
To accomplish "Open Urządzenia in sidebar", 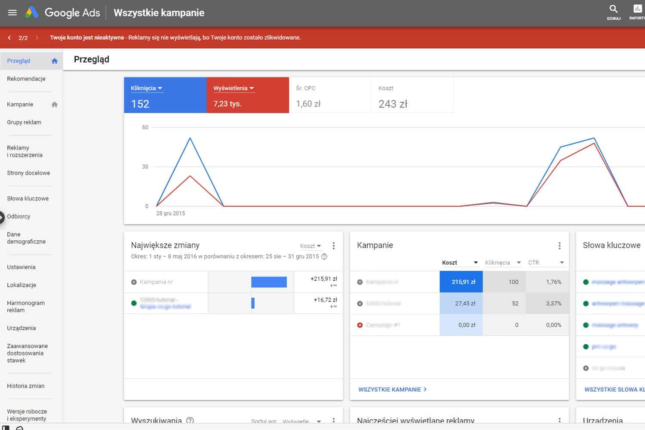I will point(21,328).
